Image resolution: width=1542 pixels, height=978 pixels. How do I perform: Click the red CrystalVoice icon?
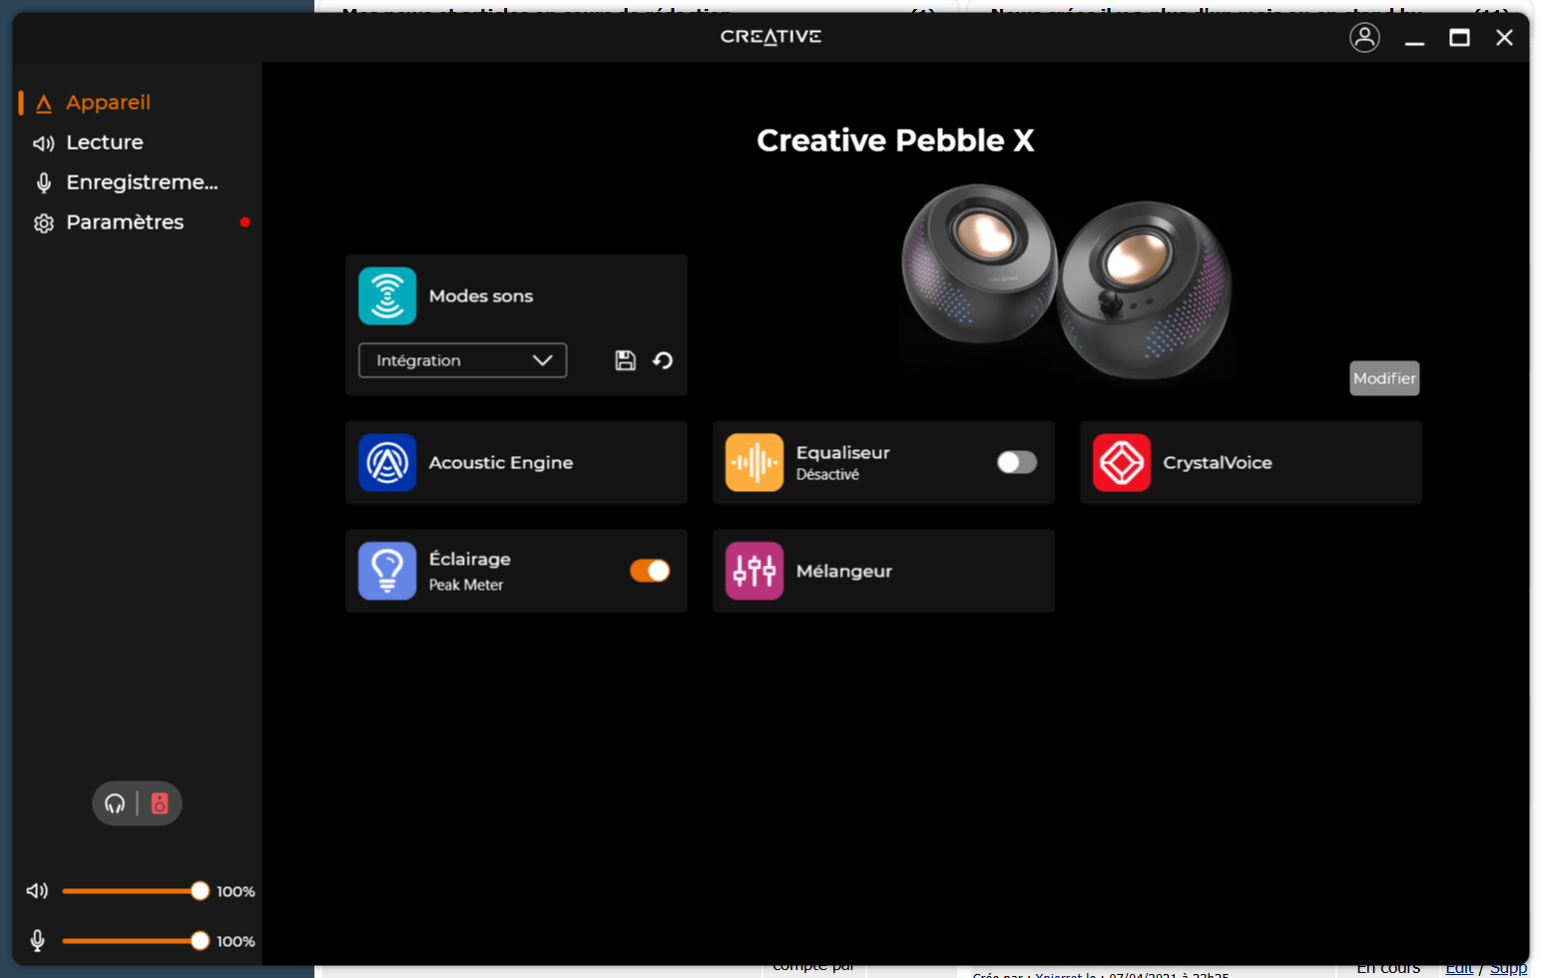[1122, 463]
